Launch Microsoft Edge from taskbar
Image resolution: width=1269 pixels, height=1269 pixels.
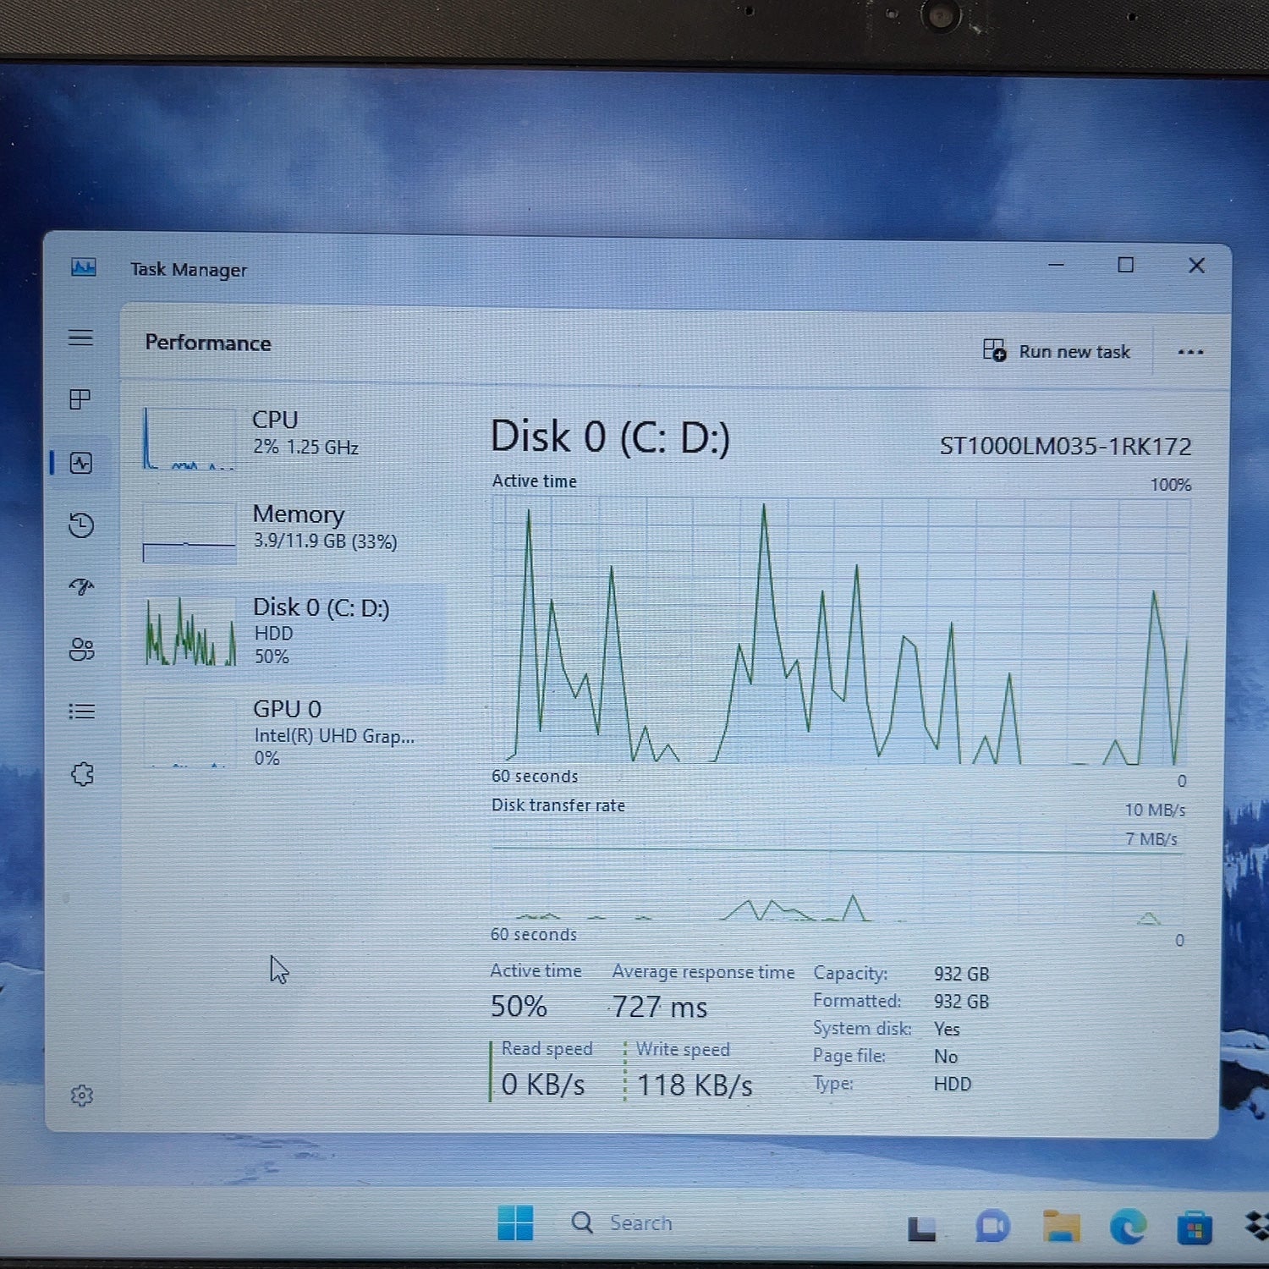[1128, 1226]
